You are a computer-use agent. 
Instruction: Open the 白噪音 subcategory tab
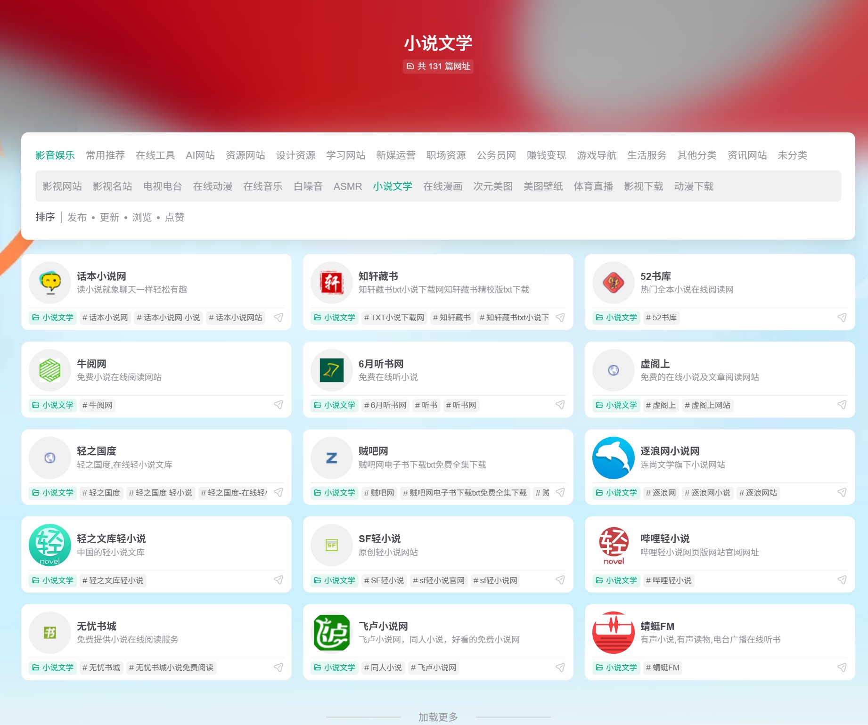(307, 186)
